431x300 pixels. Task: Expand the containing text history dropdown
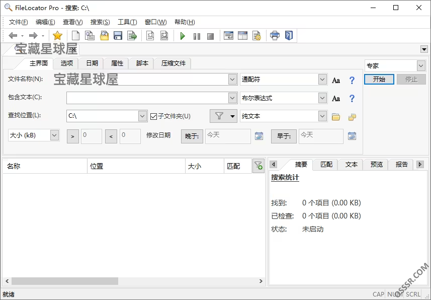[232, 98]
